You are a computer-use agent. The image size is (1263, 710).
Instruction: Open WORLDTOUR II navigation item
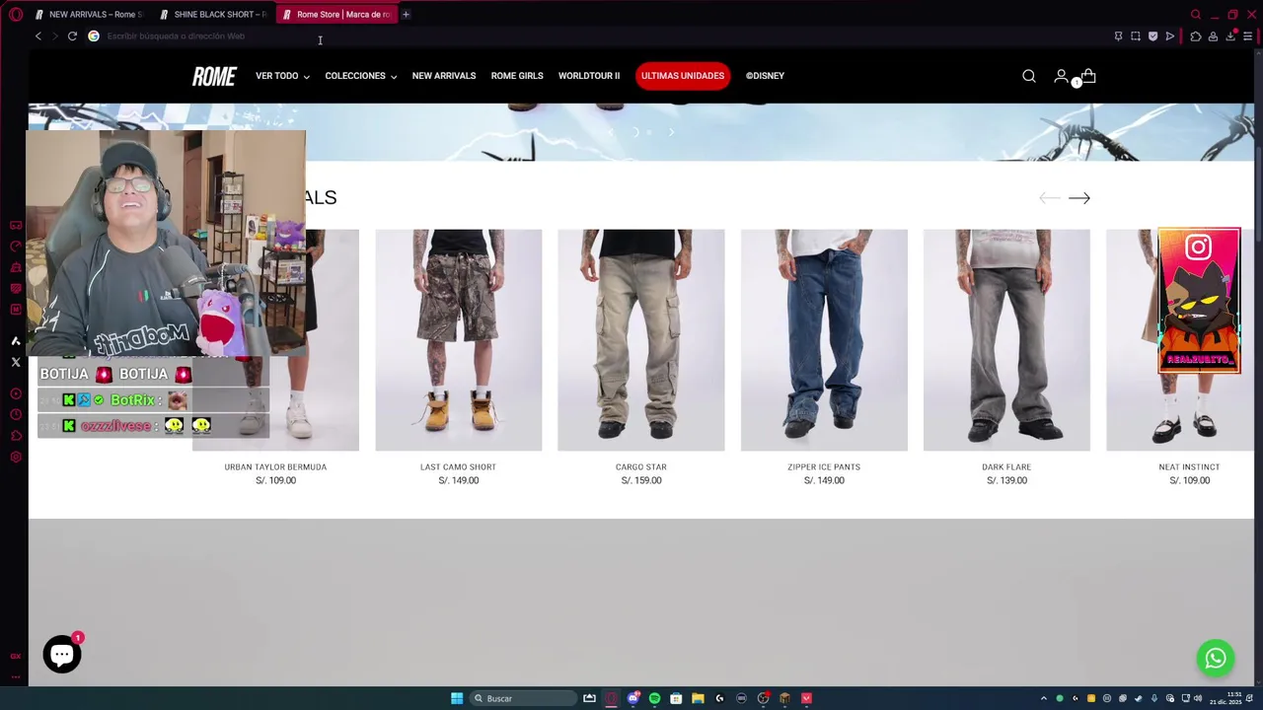click(x=589, y=76)
